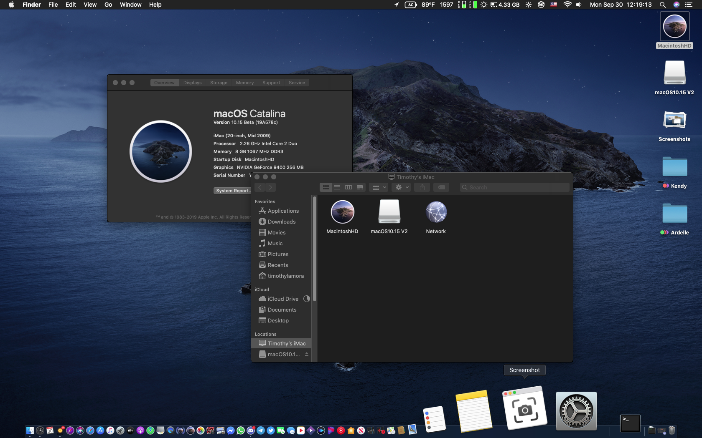Open the MacintoshHD desktop icon

[x=674, y=30]
